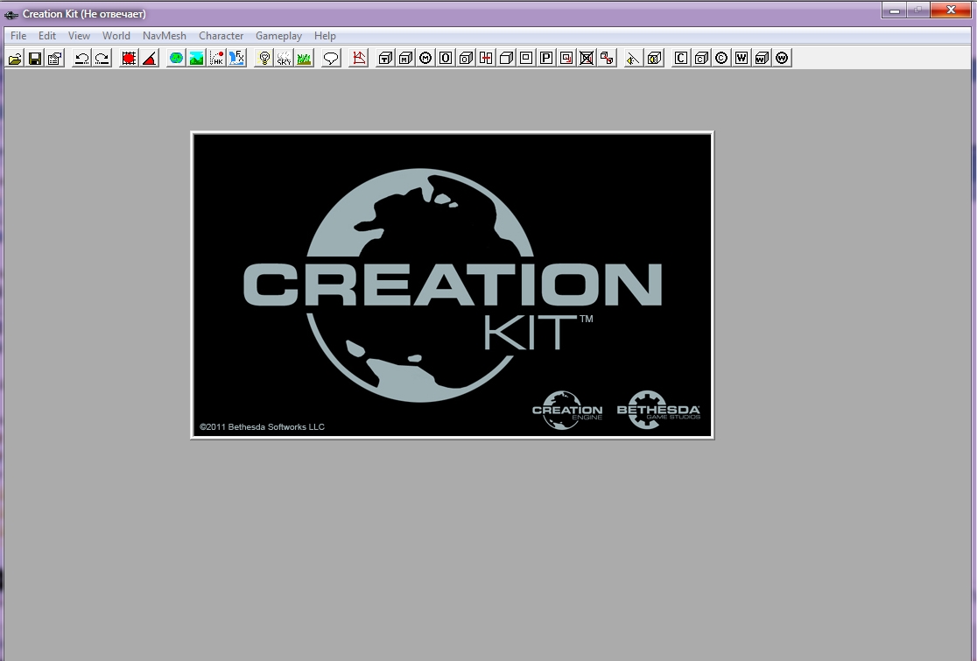This screenshot has width=977, height=661.
Task: Click the yellow light cone icon
Action: coord(632,59)
